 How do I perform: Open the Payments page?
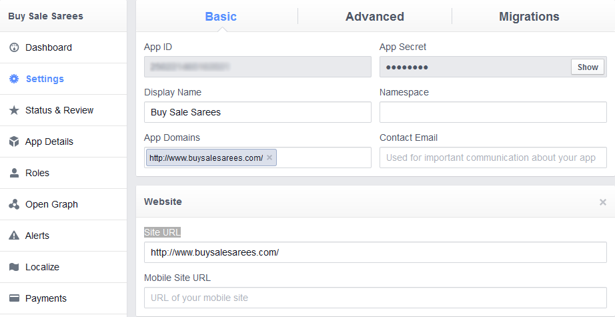[63, 298]
